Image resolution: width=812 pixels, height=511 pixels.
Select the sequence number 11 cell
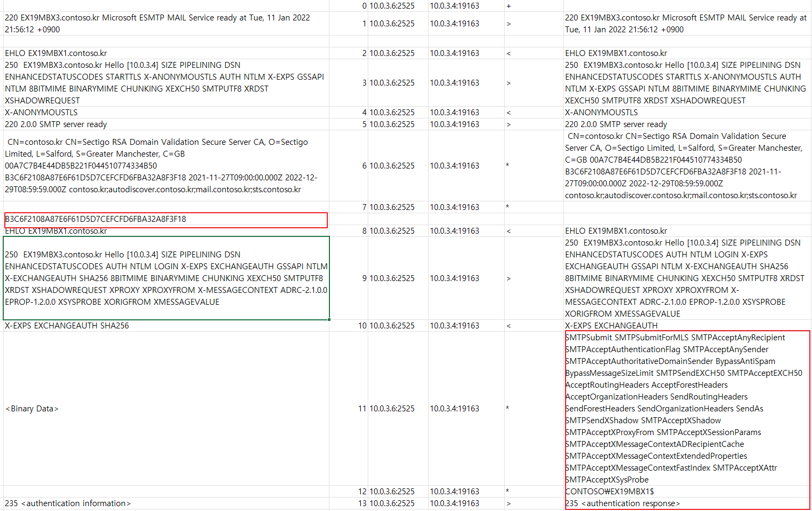click(x=348, y=409)
